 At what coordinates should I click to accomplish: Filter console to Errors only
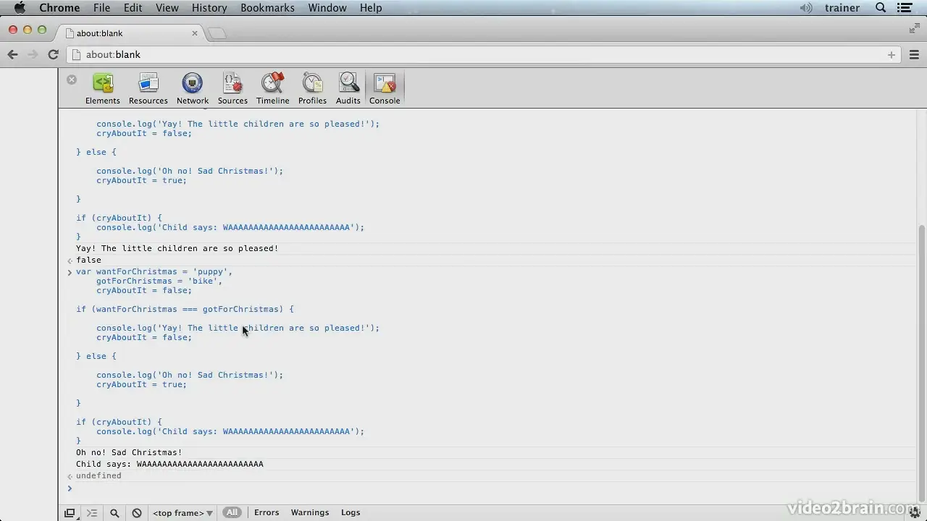[x=267, y=512]
